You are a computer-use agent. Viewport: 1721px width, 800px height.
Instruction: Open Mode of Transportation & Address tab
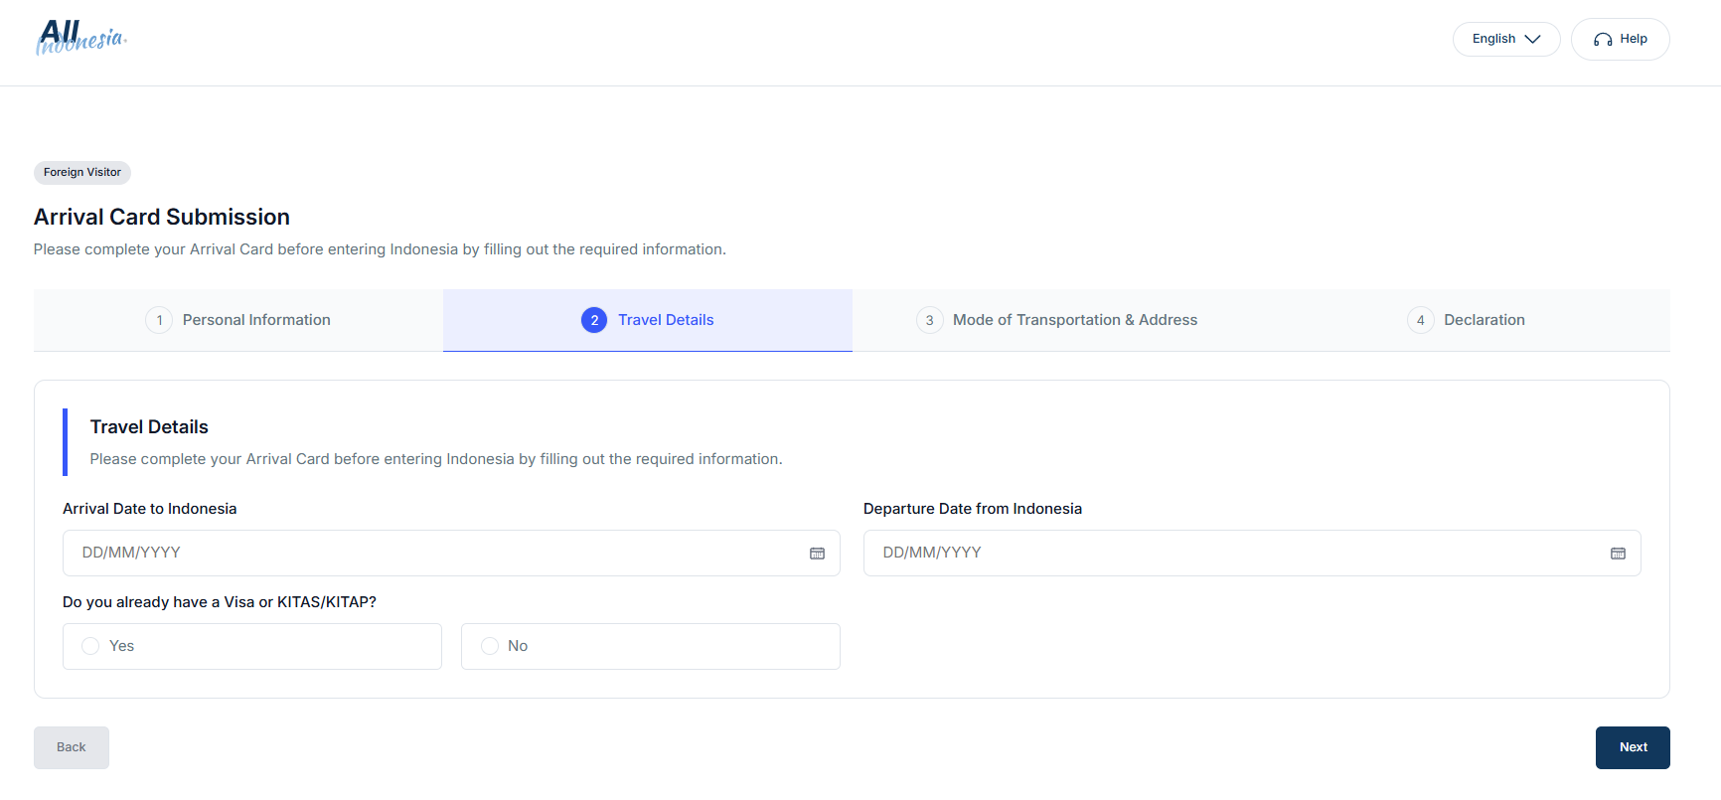[1056, 320]
